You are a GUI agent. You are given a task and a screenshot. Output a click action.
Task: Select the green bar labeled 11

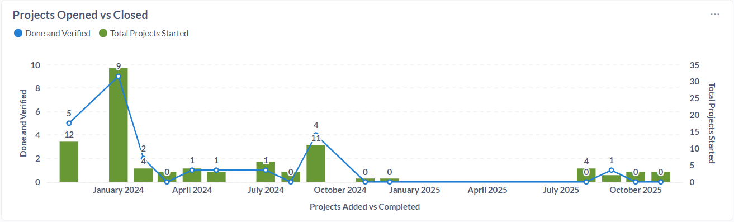(316, 163)
